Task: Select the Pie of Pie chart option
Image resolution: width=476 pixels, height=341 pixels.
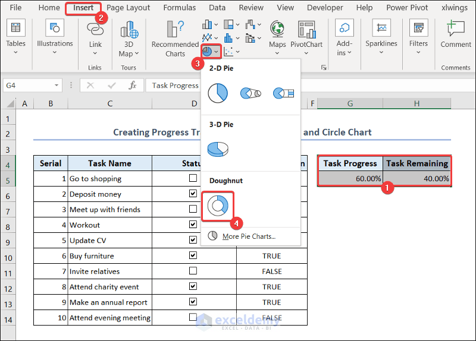Action: tap(250, 93)
